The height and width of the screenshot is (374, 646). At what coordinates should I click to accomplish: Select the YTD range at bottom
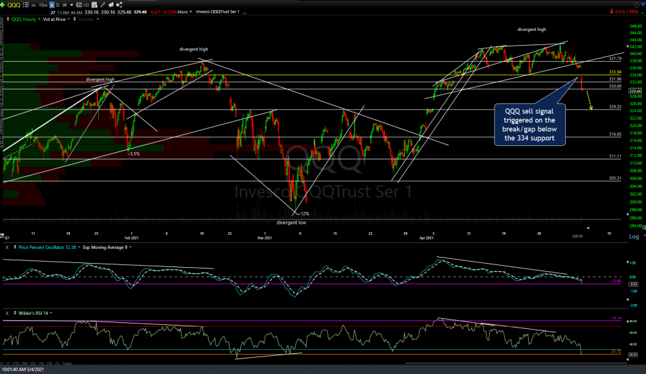pyautogui.click(x=16, y=363)
